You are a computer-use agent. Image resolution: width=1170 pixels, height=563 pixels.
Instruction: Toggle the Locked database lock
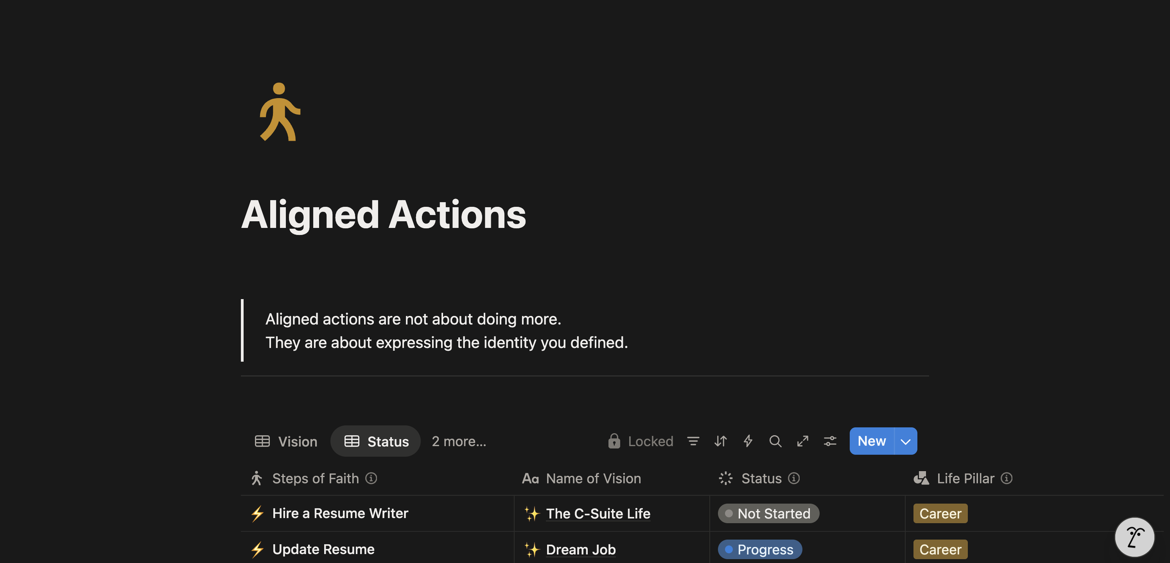click(x=640, y=441)
